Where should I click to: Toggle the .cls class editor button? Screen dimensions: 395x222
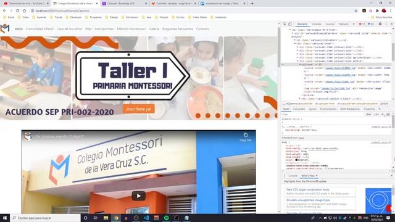[x=376, y=115]
